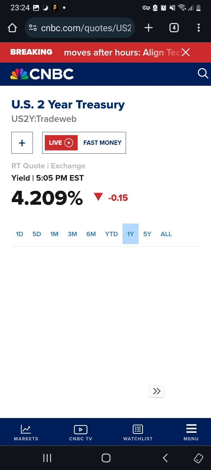211x470 pixels.
Task: Switch chart range to 5Y
Action: [147, 234]
